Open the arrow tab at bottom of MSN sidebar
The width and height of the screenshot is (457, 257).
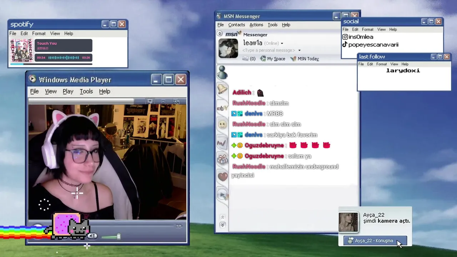pyautogui.click(x=222, y=195)
